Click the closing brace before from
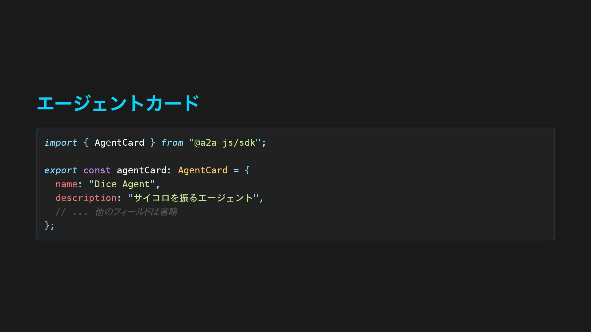Viewport: 591px width, 332px height. pyautogui.click(x=153, y=143)
